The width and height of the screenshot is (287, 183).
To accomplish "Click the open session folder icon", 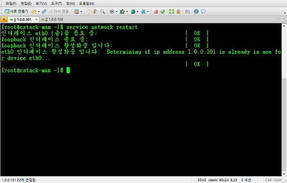I will click(x=33, y=12).
